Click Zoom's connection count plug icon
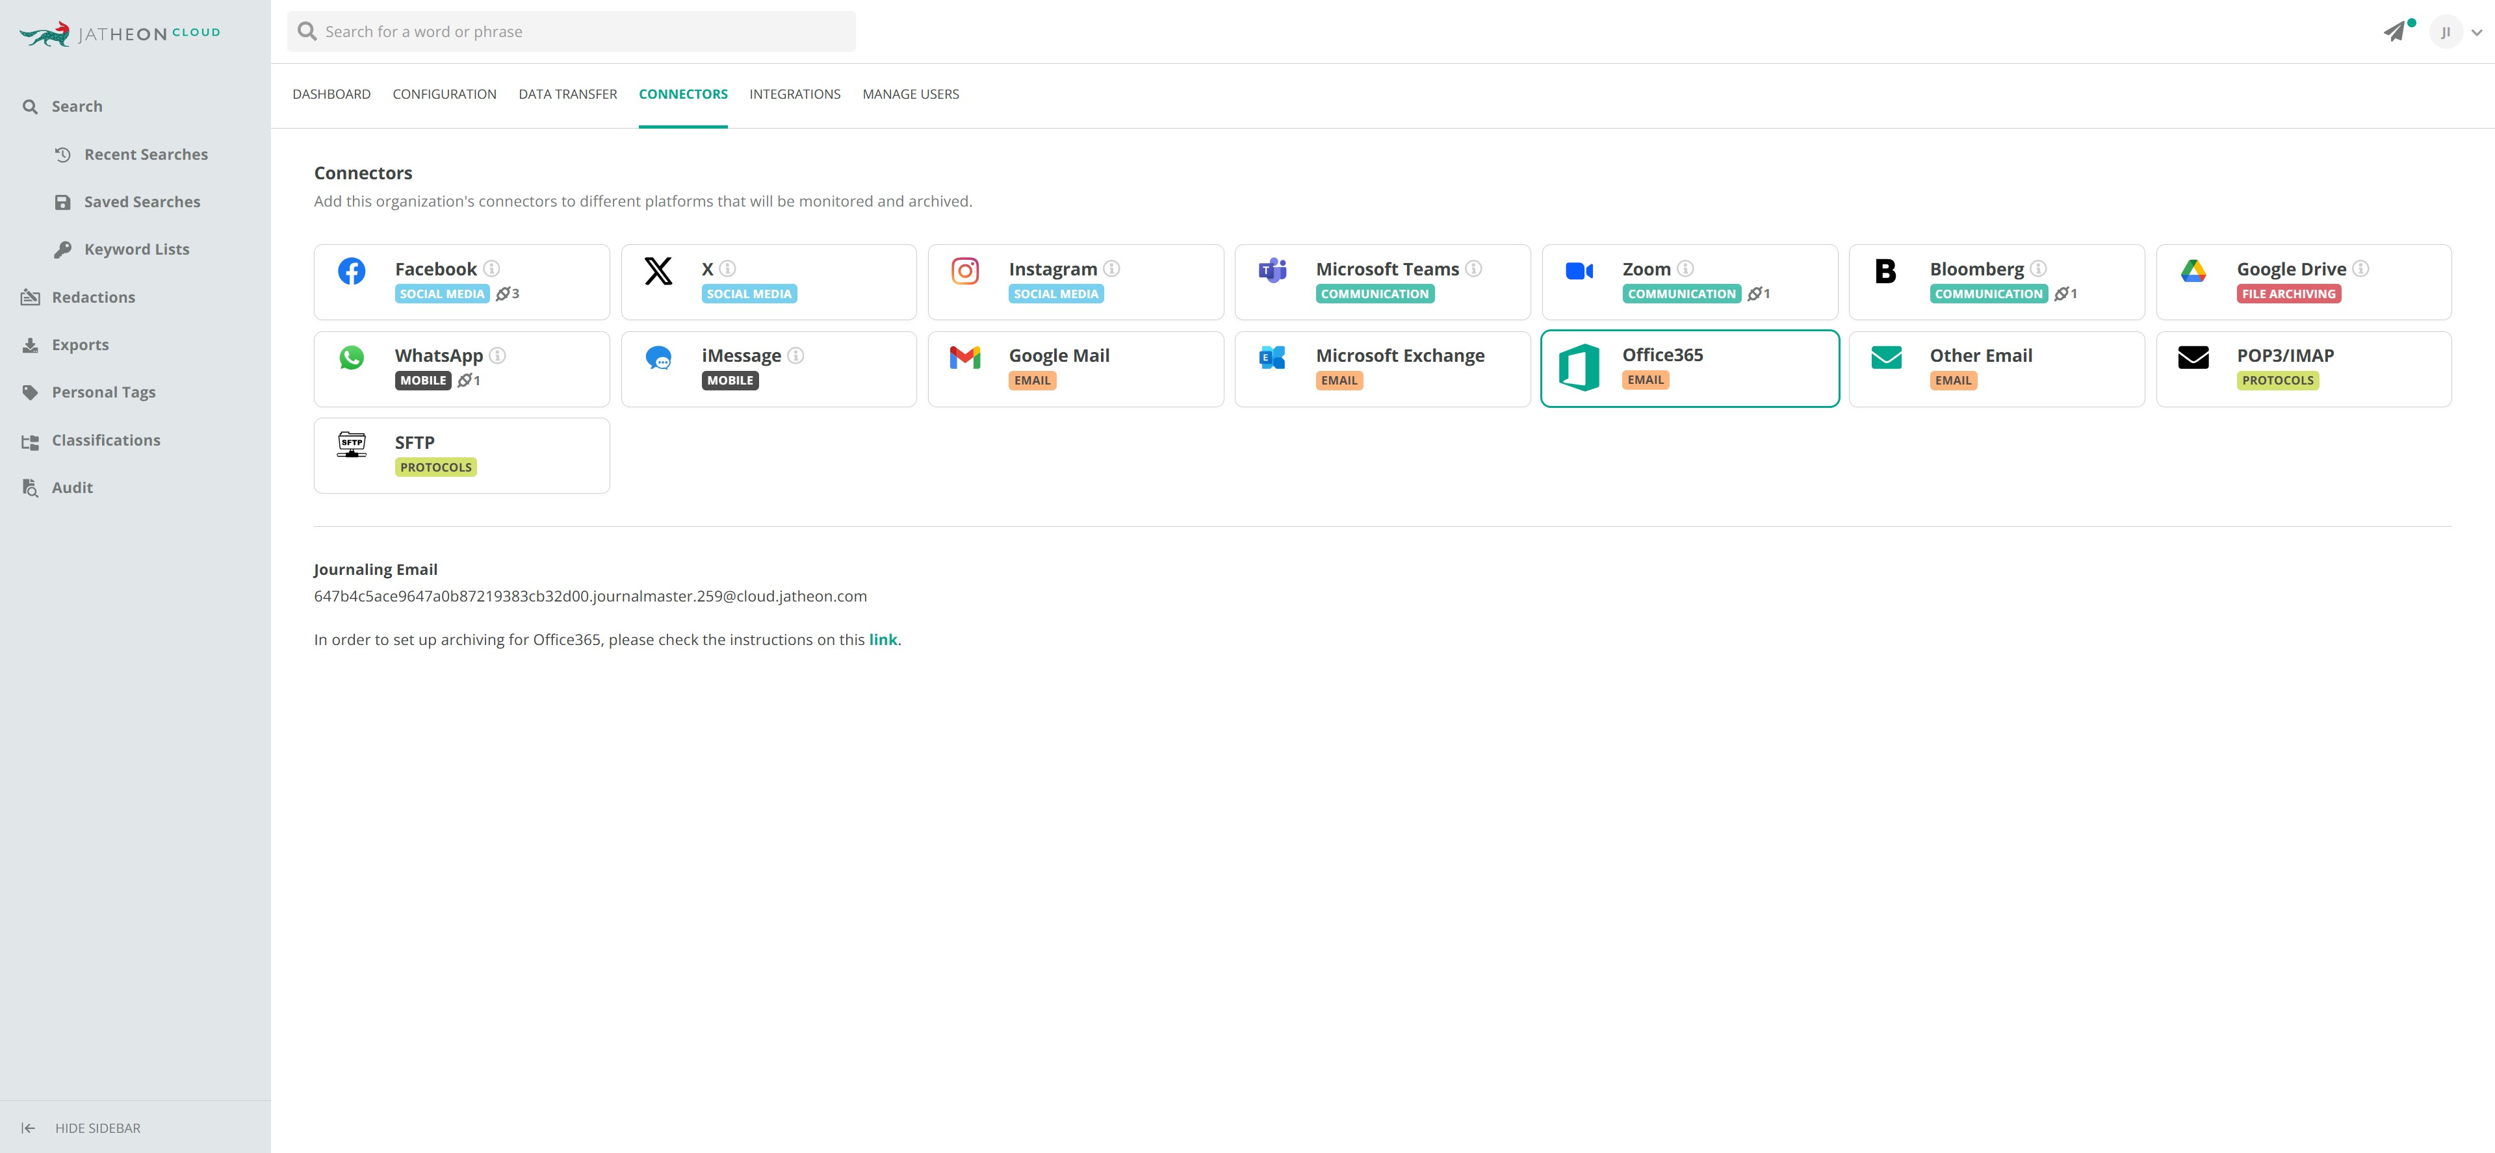The width and height of the screenshot is (2495, 1153). (x=1754, y=294)
